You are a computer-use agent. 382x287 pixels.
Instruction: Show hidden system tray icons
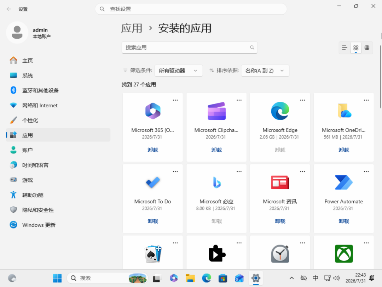(291, 278)
